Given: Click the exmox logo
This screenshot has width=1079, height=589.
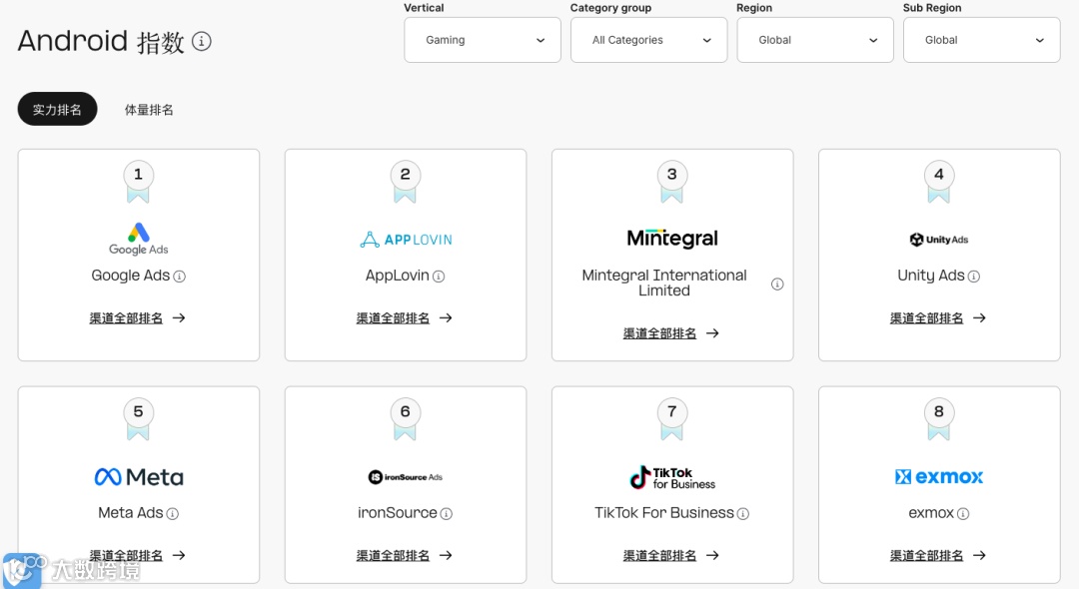Looking at the screenshot, I should click(938, 477).
